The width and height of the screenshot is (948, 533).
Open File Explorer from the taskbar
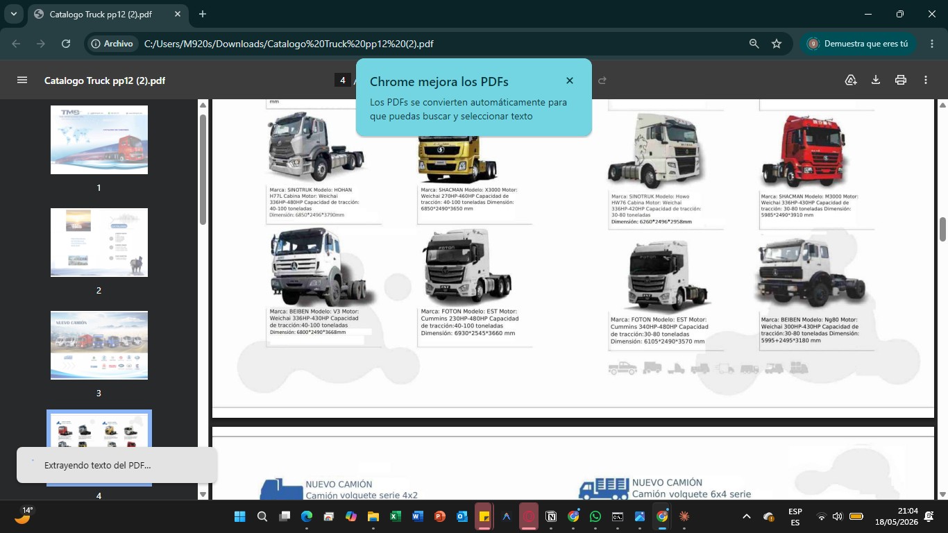click(x=373, y=516)
